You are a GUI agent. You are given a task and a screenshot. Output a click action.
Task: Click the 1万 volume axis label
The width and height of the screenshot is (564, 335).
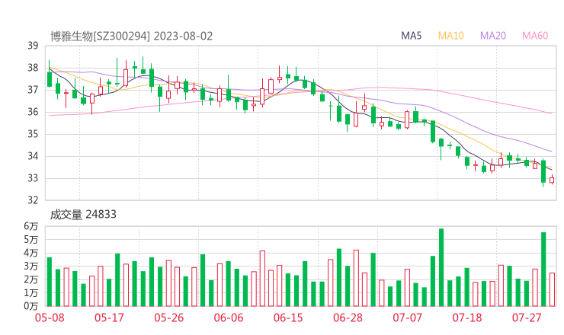[x=31, y=293]
